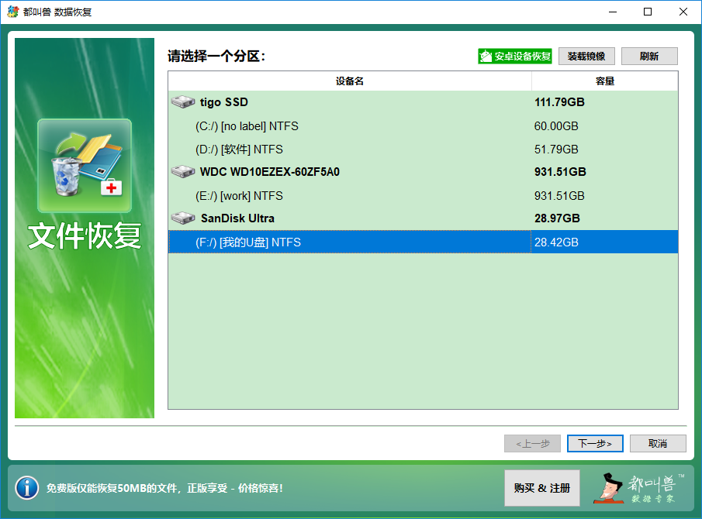702x519 pixels.
Task: Select the WDC WD10EZEX-60ZF5A0 device row
Action: click(x=423, y=172)
